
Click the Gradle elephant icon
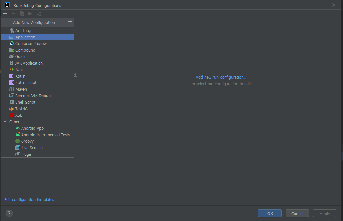(x=12, y=57)
